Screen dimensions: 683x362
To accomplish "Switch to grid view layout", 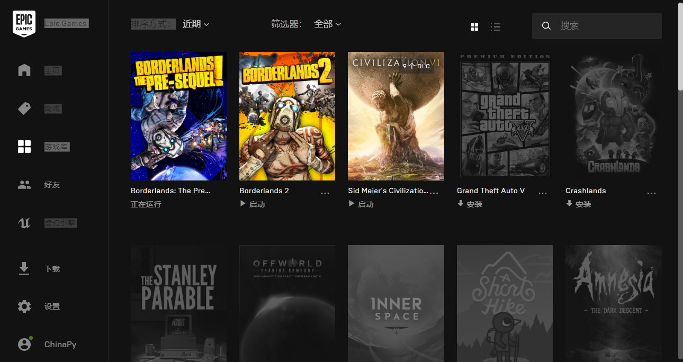I will (475, 26).
